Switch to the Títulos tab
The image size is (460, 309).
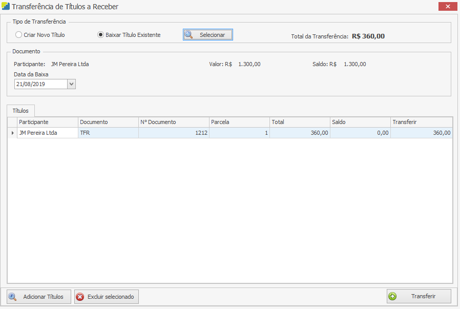tap(20, 111)
